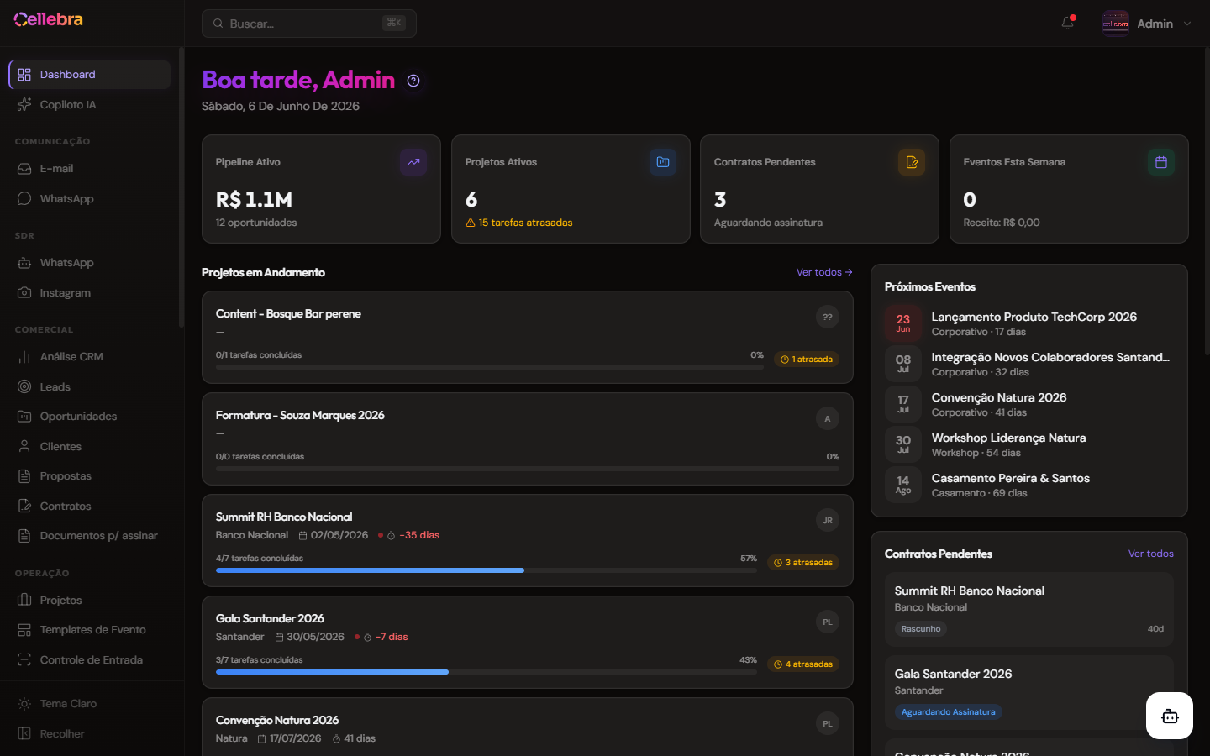This screenshot has width=1210, height=756.
Task: Click the 23 Jun date badge
Action: click(903, 323)
